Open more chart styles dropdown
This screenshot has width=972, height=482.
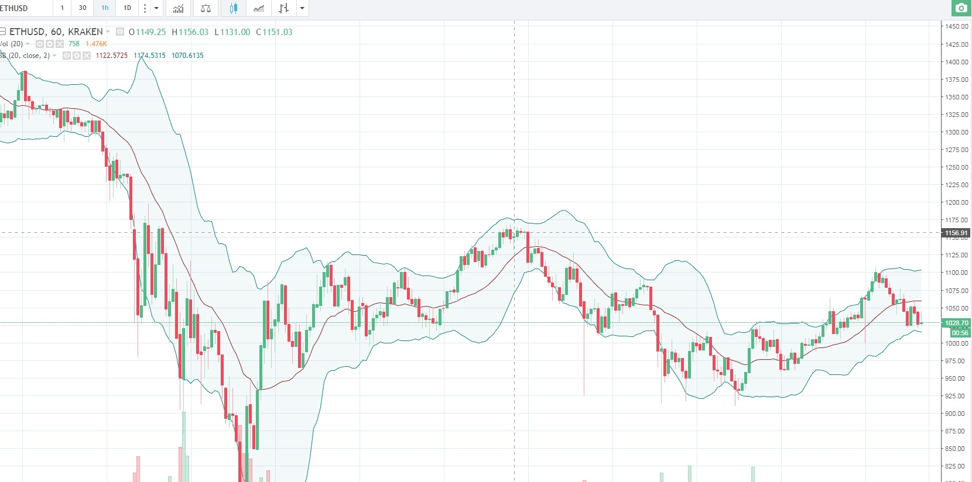point(302,8)
